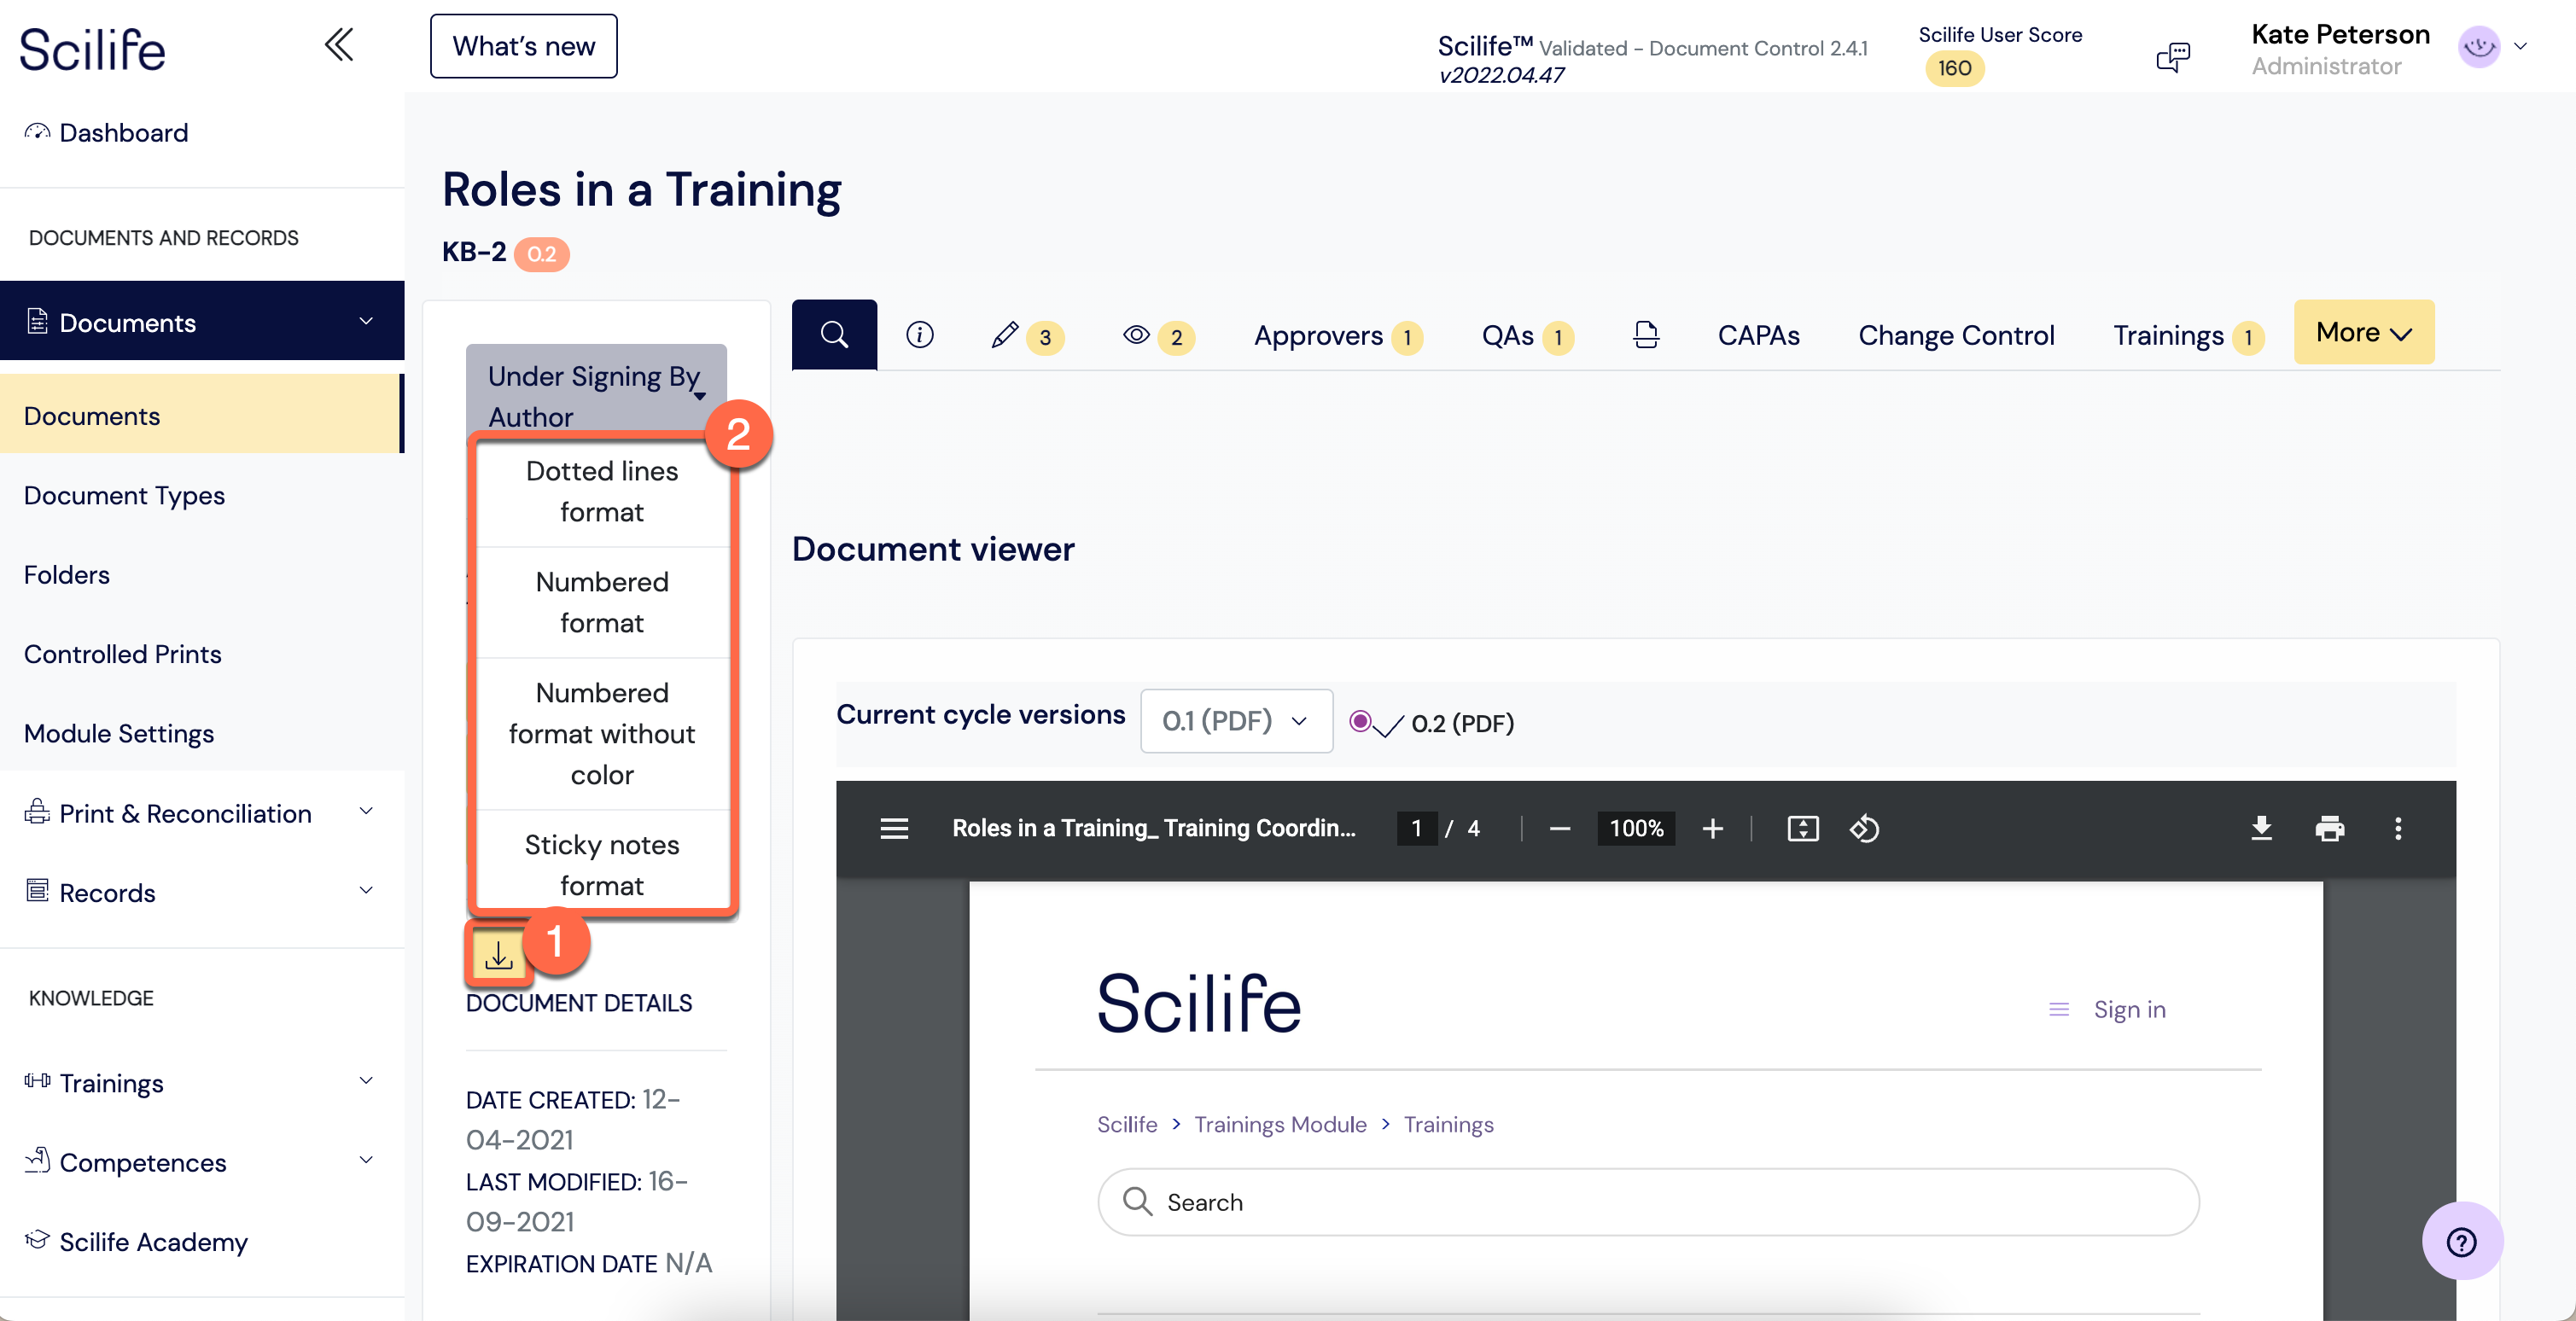Click the Scilife Academy icon
Image resolution: width=2576 pixels, height=1321 pixels.
click(x=37, y=1240)
